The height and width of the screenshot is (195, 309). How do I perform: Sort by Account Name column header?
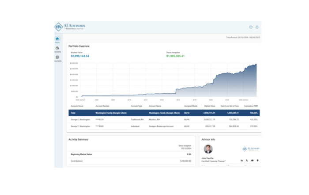point(155,106)
